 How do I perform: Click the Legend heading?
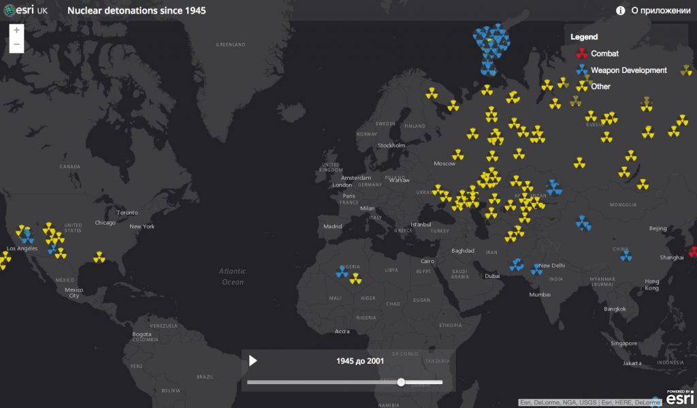[584, 37]
